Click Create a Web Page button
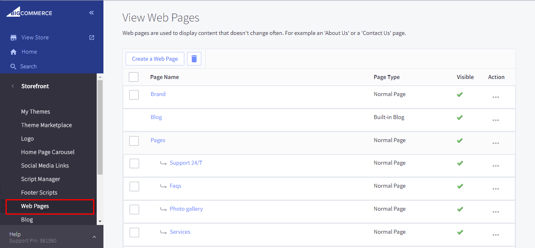Viewport: 535px width, 248px height. [155, 59]
